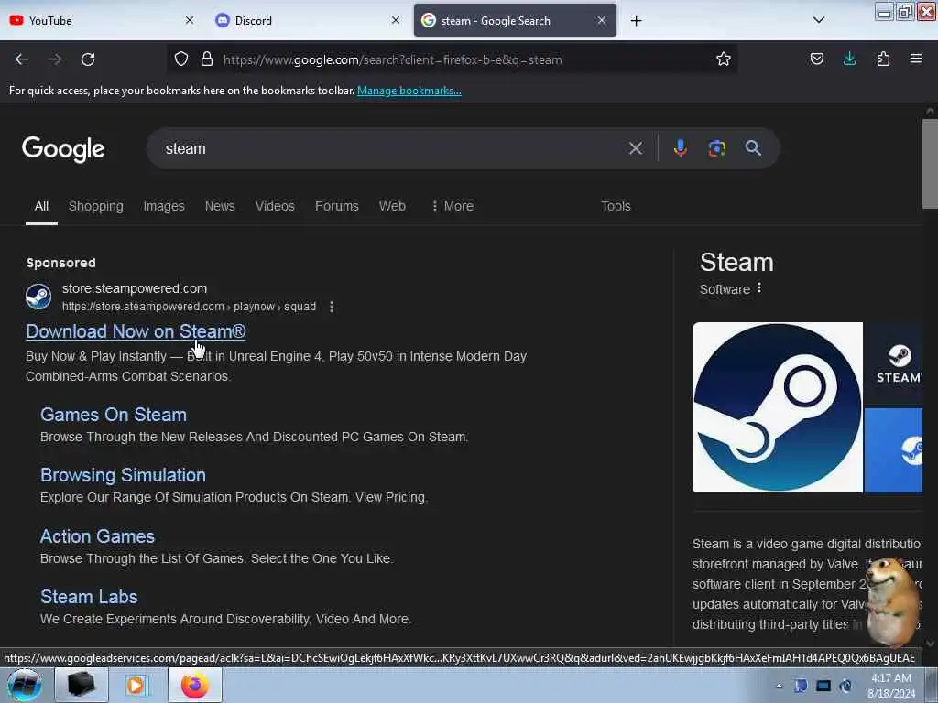938x703 pixels.
Task: Open the Steam Labs link
Action: [x=89, y=597]
